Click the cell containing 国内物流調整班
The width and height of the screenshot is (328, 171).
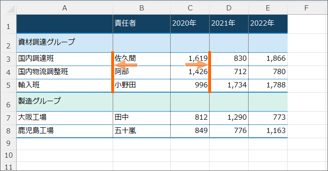[x=65, y=72]
